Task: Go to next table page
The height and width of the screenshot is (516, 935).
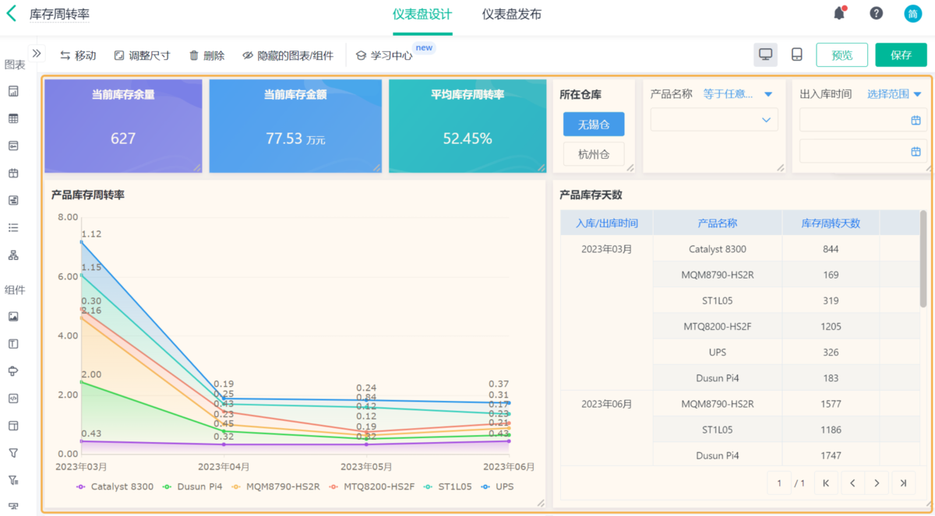Action: (877, 483)
